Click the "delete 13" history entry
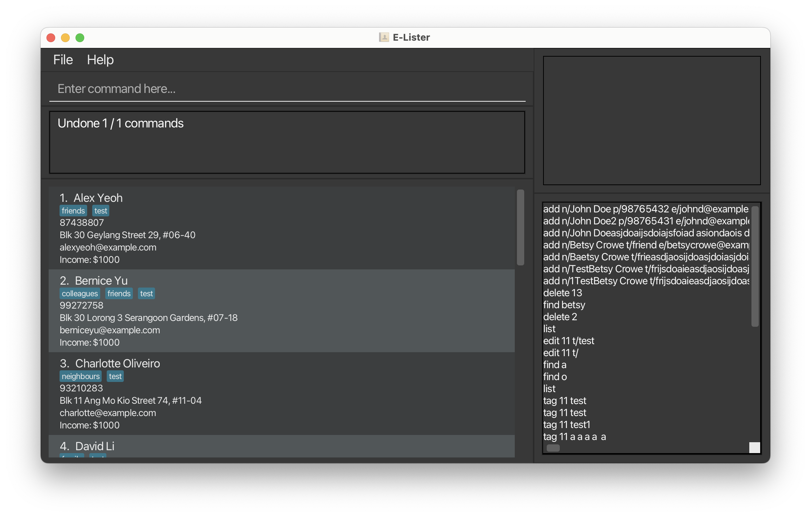Image resolution: width=811 pixels, height=517 pixels. pyautogui.click(x=562, y=293)
